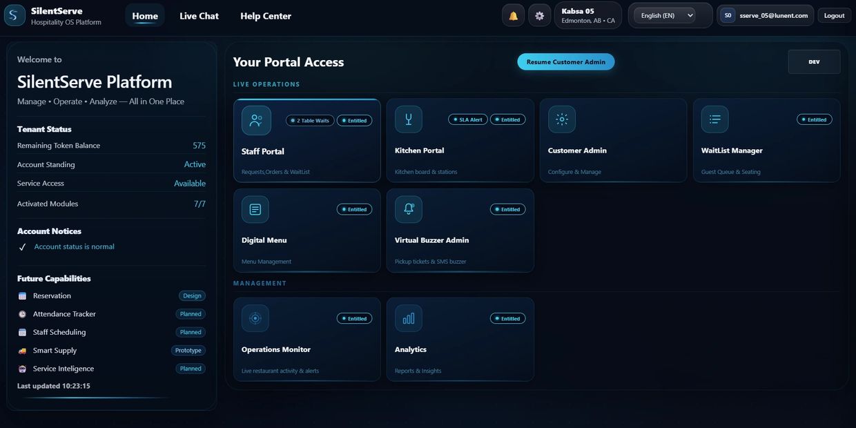Open the Customer Admin gear icon
The image size is (856, 428).
tap(561, 119)
